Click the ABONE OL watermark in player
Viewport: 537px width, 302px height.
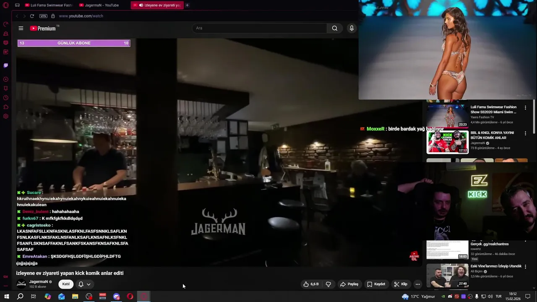414,256
